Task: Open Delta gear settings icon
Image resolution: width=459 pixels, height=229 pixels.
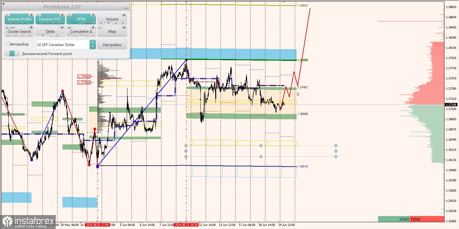Action: click(62, 27)
